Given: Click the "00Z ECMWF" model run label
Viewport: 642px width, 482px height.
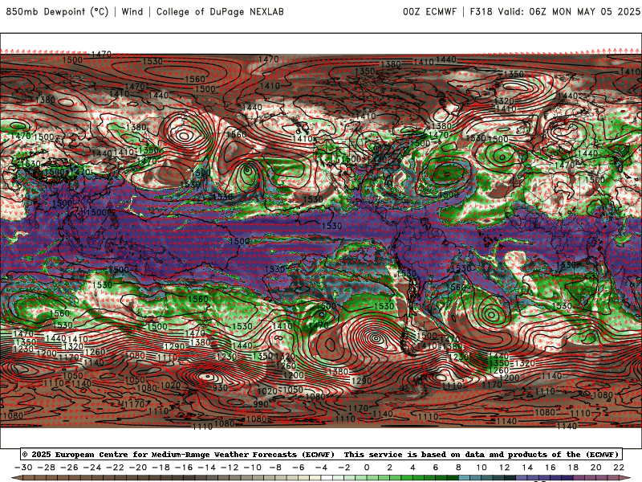Looking at the screenshot, I should tap(429, 11).
